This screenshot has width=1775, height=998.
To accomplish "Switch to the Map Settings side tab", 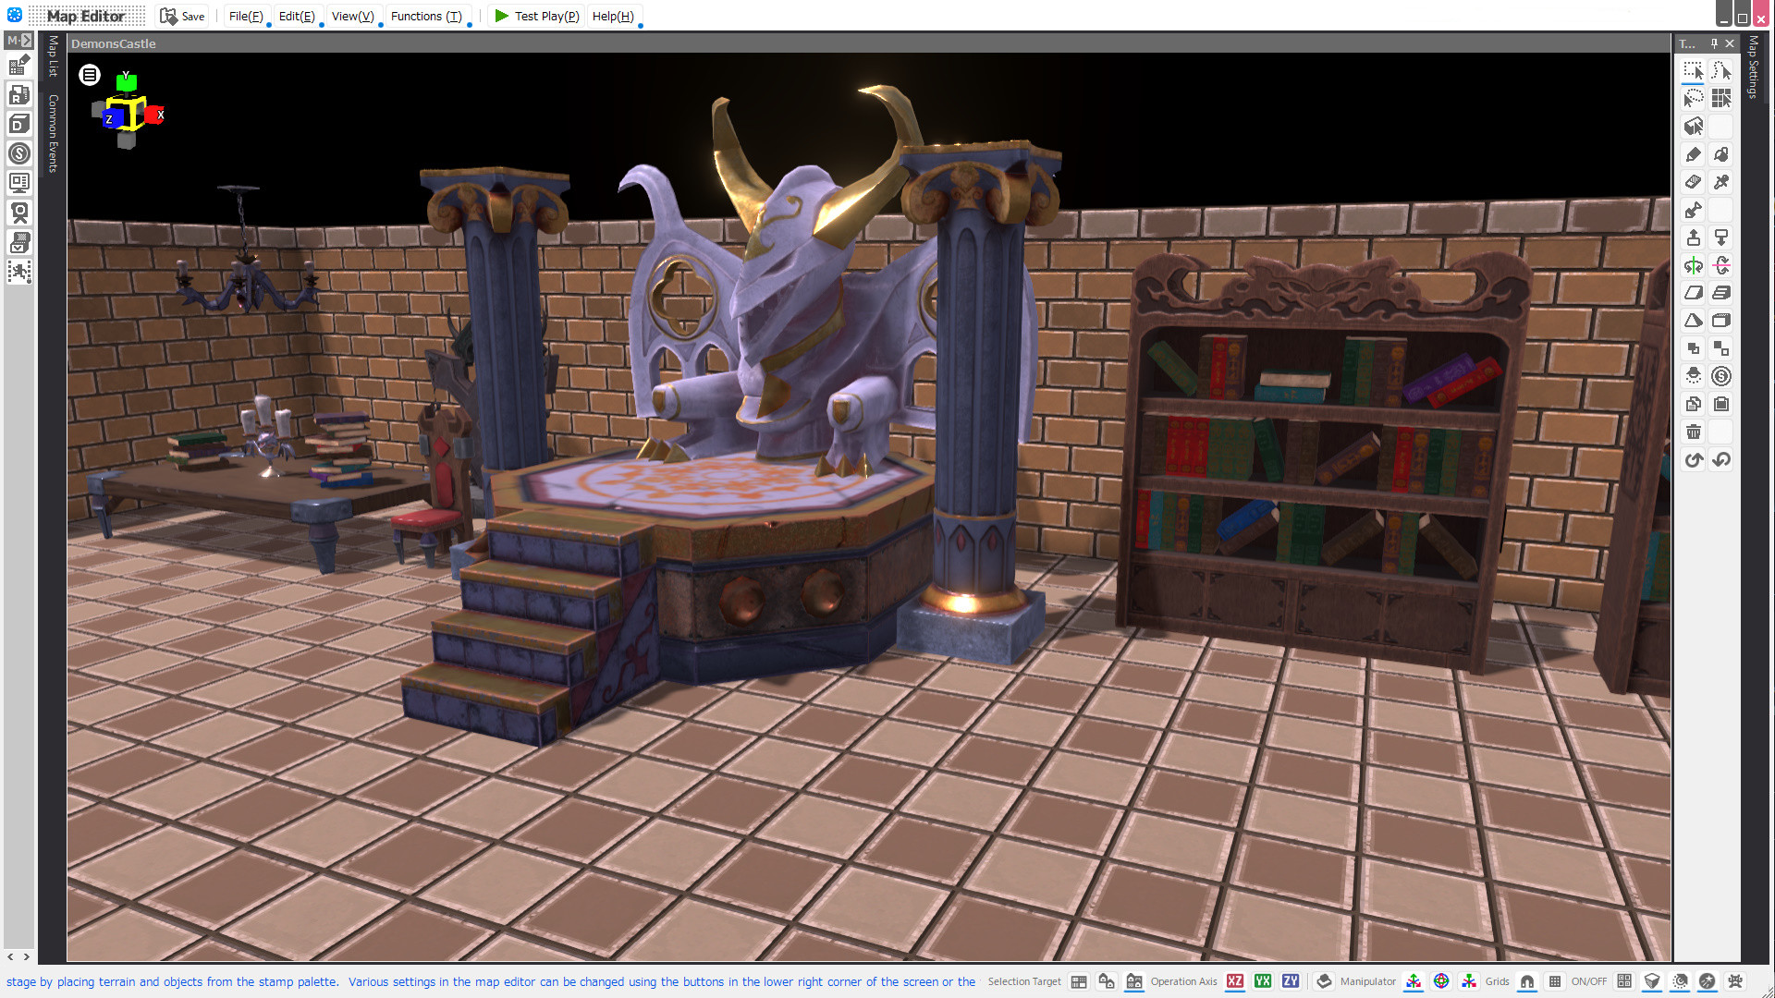I will pos(1754,69).
